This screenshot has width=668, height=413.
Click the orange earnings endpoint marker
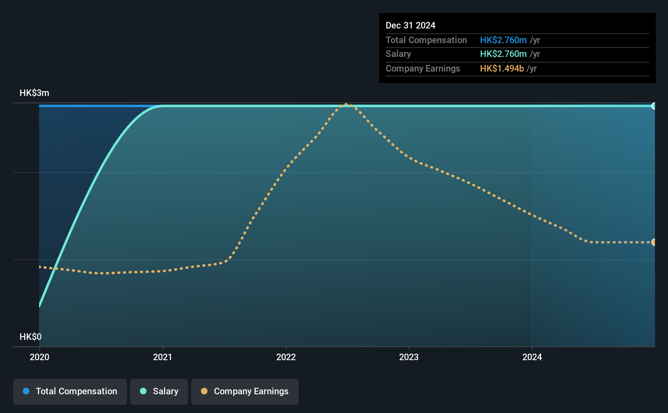coord(654,242)
